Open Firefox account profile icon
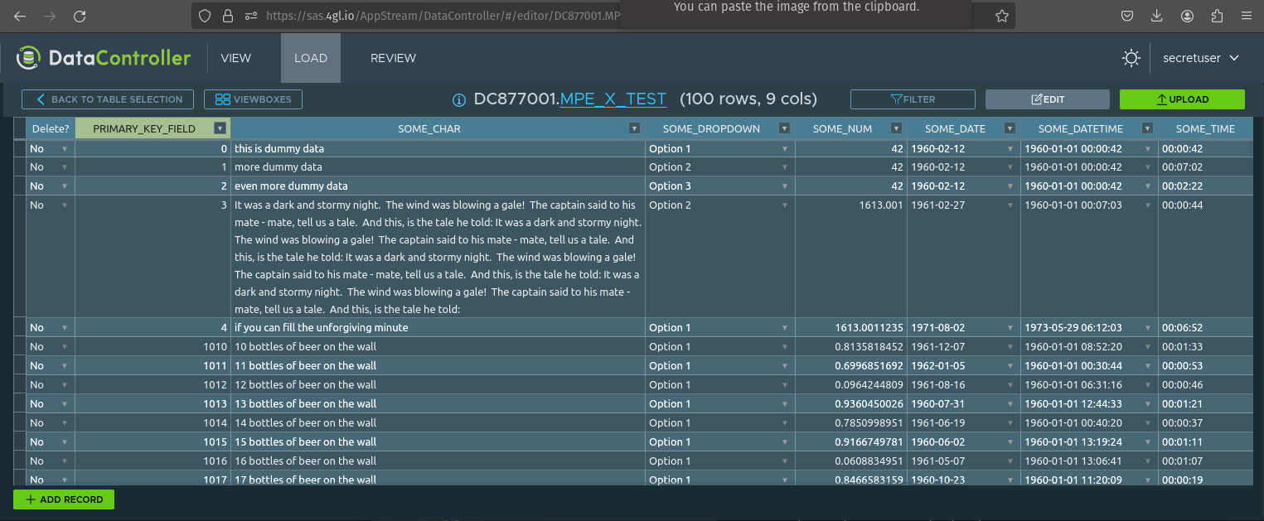The image size is (1264, 521). (1188, 16)
